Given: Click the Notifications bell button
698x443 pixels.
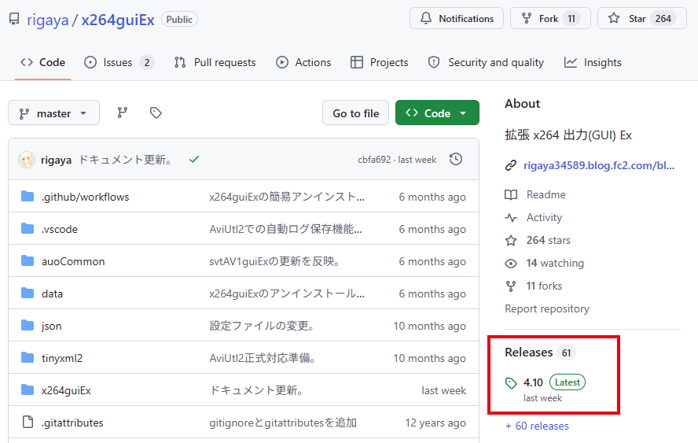Looking at the screenshot, I should (456, 18).
